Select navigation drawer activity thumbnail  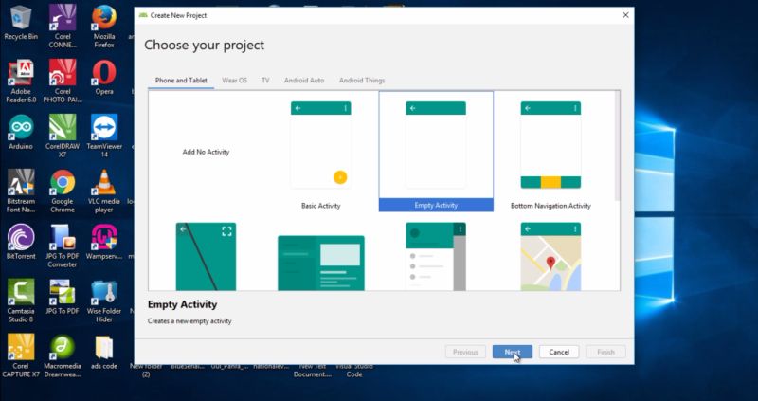[436, 256]
